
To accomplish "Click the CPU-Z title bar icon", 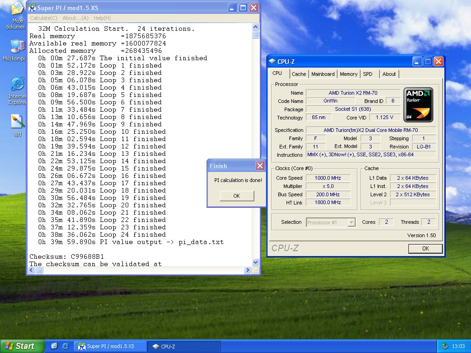I will 272,61.
